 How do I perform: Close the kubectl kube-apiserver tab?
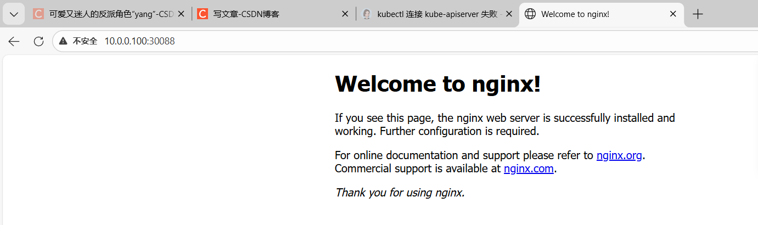click(509, 14)
